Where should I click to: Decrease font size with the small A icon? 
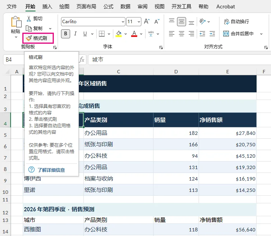(x=157, y=22)
